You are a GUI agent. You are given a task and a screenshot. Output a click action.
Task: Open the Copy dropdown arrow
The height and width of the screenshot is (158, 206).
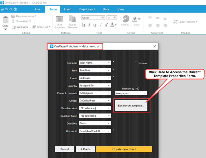(6, 29)
